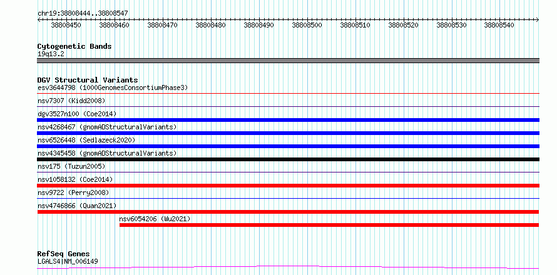Screen dimensions: 557x275
Task: Click ruler position 38808460
Action: tap(115, 25)
